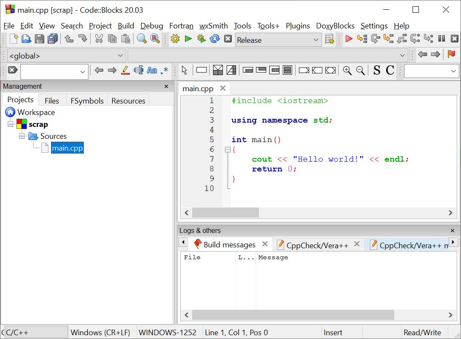Open the Build menu
Screen dimensions: 461x339
(x=126, y=26)
